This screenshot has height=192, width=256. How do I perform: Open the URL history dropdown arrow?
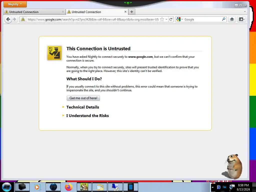tap(166, 19)
